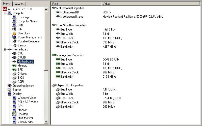Switch to the Favorites tab

point(19,4)
